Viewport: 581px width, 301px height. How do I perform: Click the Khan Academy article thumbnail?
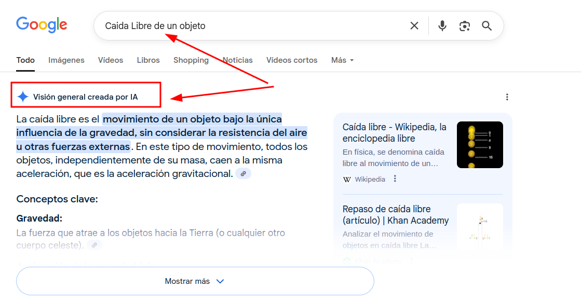480,227
